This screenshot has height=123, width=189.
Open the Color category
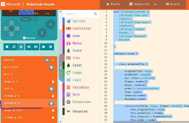[81, 65]
